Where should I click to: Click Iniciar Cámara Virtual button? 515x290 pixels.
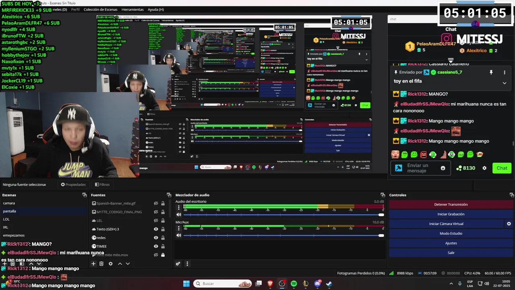coord(446,224)
